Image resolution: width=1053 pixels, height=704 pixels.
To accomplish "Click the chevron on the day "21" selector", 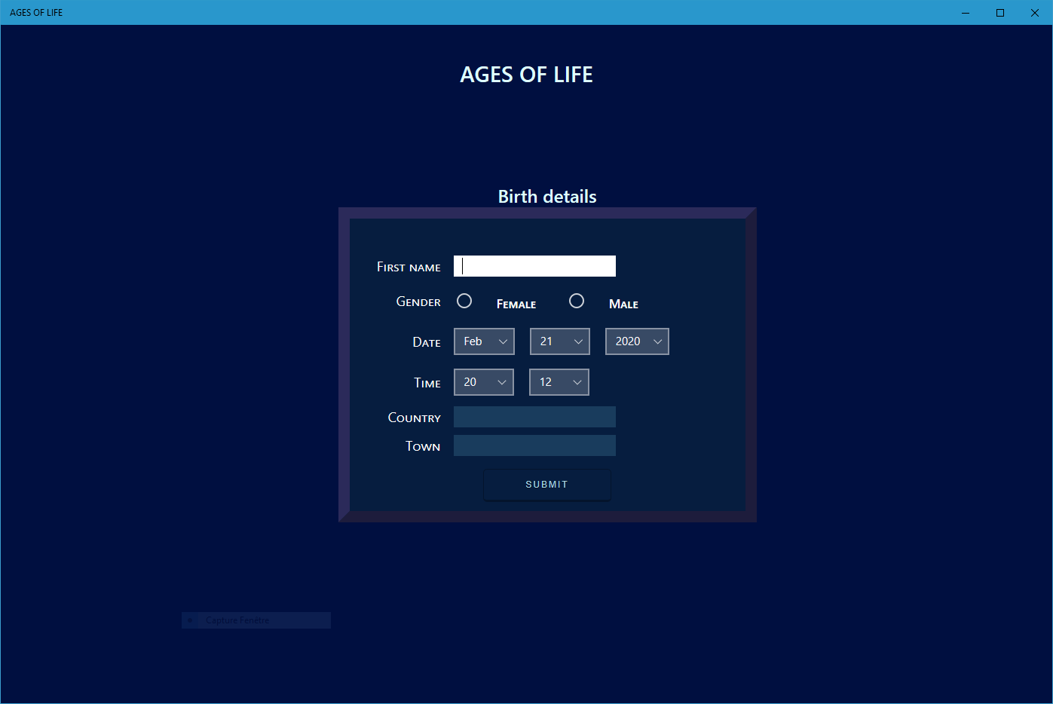I will [578, 341].
